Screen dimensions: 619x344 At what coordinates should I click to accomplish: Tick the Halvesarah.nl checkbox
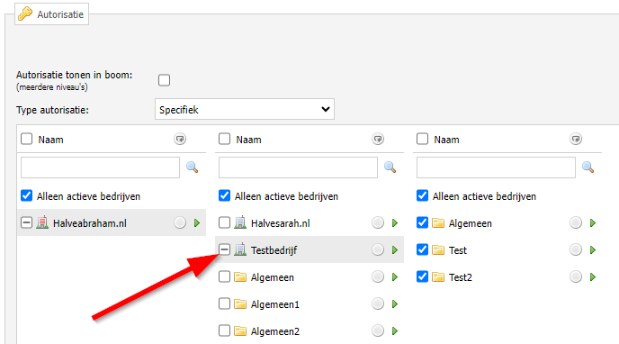[x=224, y=222]
